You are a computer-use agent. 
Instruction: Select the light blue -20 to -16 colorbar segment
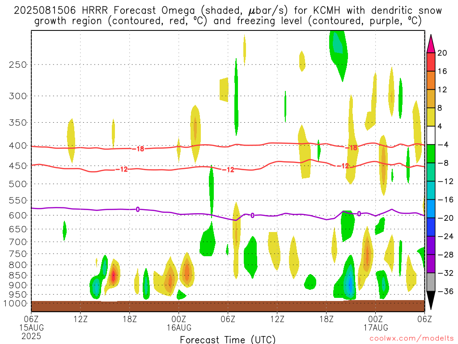(431, 209)
